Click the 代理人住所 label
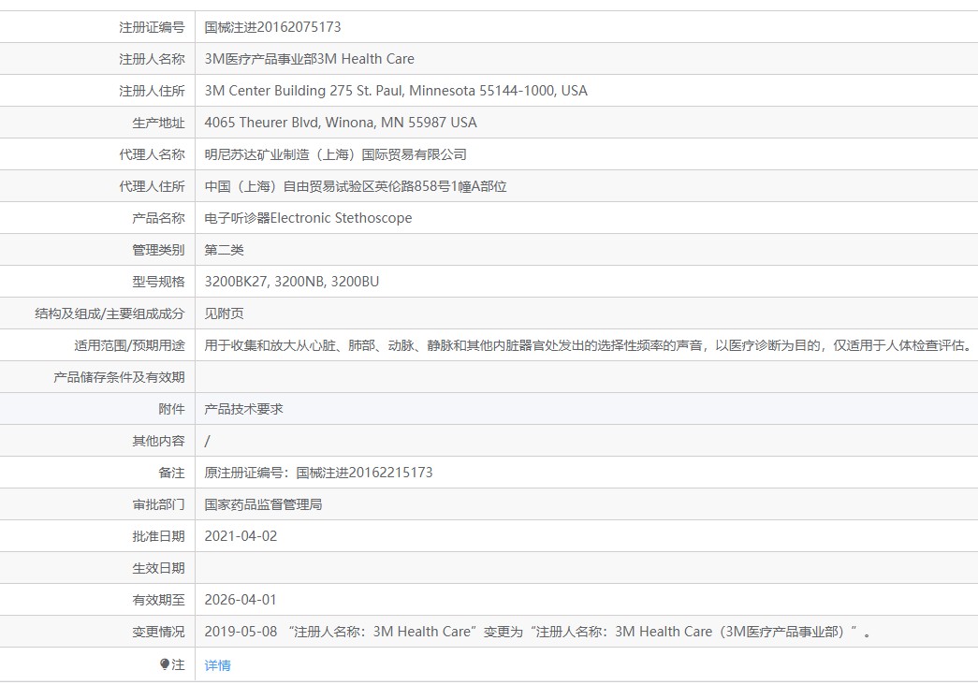 pyautogui.click(x=152, y=186)
